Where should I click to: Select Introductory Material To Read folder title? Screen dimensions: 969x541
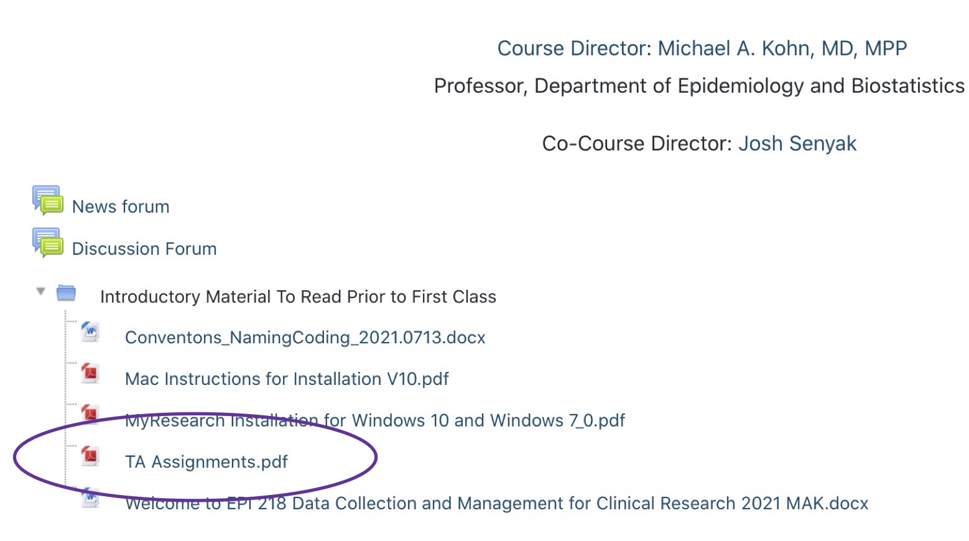[298, 297]
